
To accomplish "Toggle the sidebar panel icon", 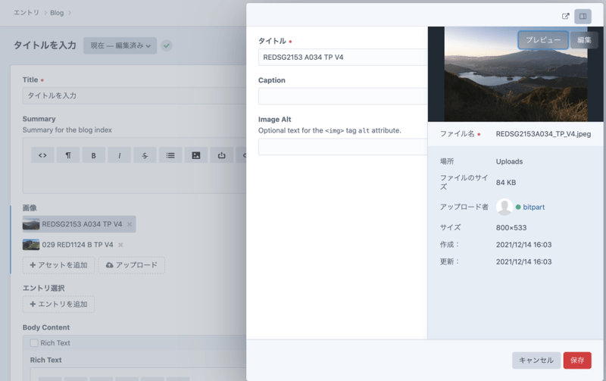I will tap(583, 16).
